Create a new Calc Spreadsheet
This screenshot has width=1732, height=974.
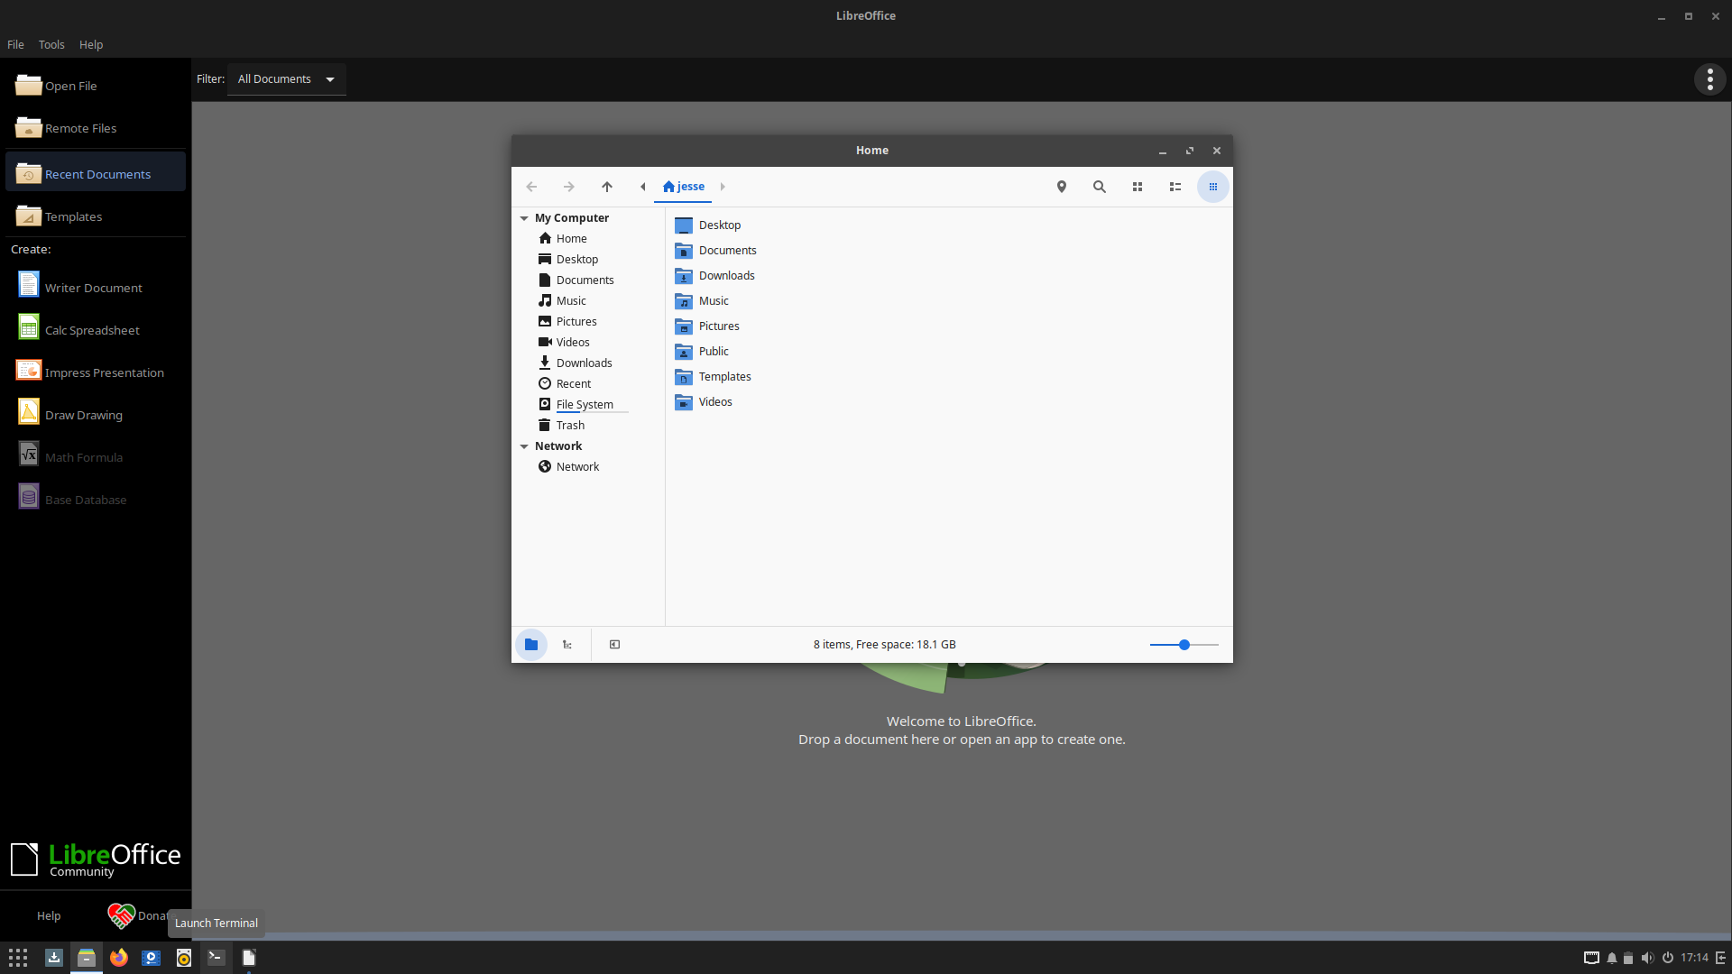pos(96,329)
